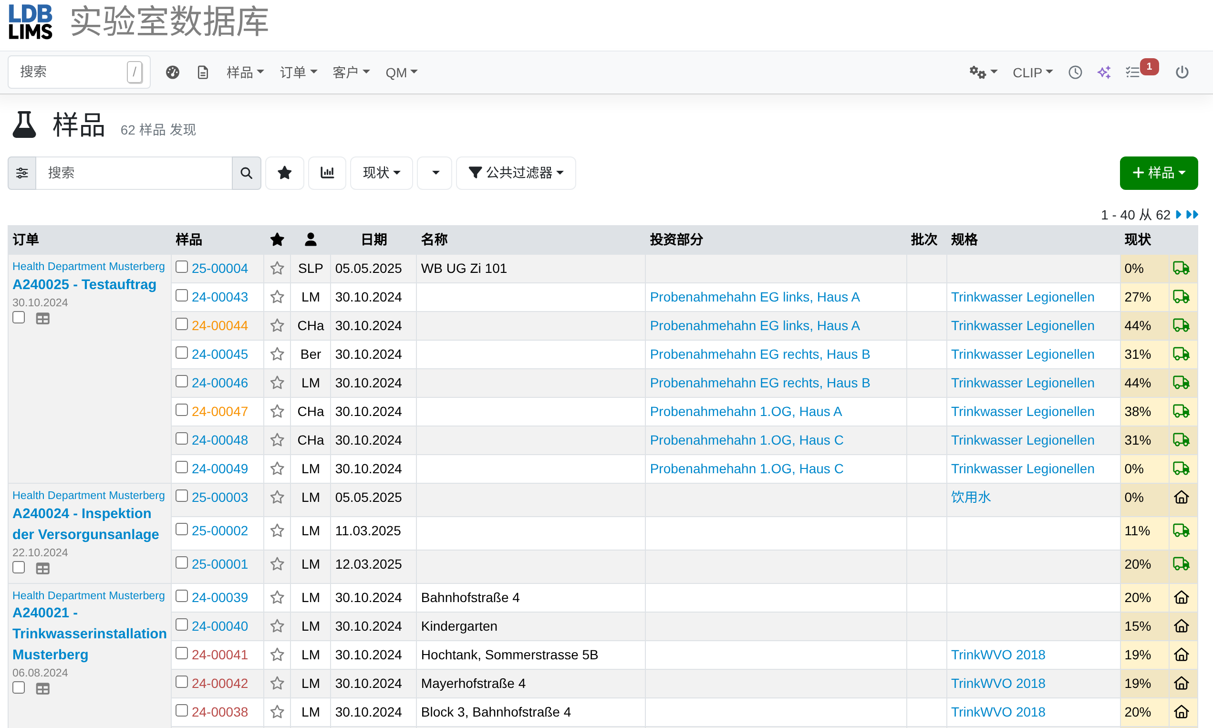Image resolution: width=1213 pixels, height=728 pixels.
Task: Open the unlabeled caret dropdown
Action: (x=435, y=173)
